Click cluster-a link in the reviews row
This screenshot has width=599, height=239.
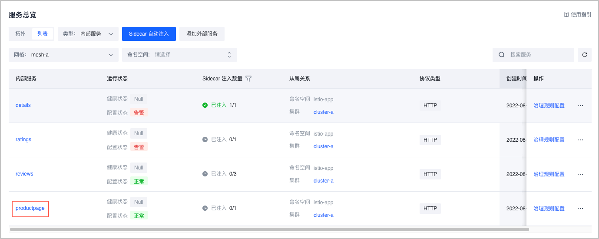pyautogui.click(x=323, y=181)
